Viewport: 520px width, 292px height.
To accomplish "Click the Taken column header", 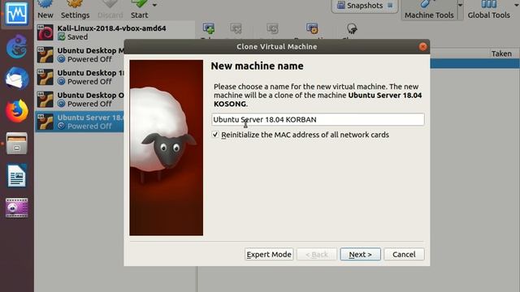I will coord(501,54).
